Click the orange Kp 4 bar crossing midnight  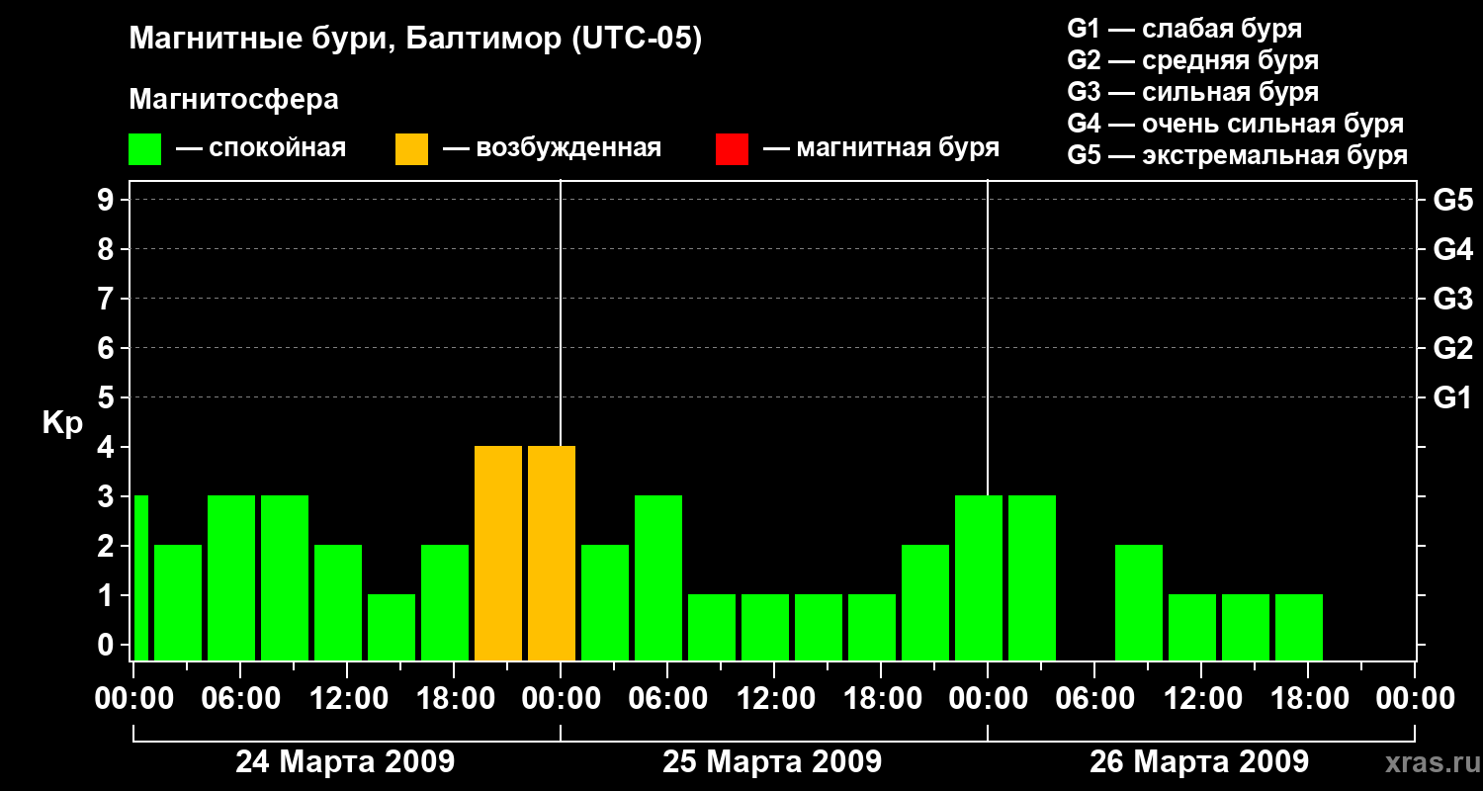point(552,553)
